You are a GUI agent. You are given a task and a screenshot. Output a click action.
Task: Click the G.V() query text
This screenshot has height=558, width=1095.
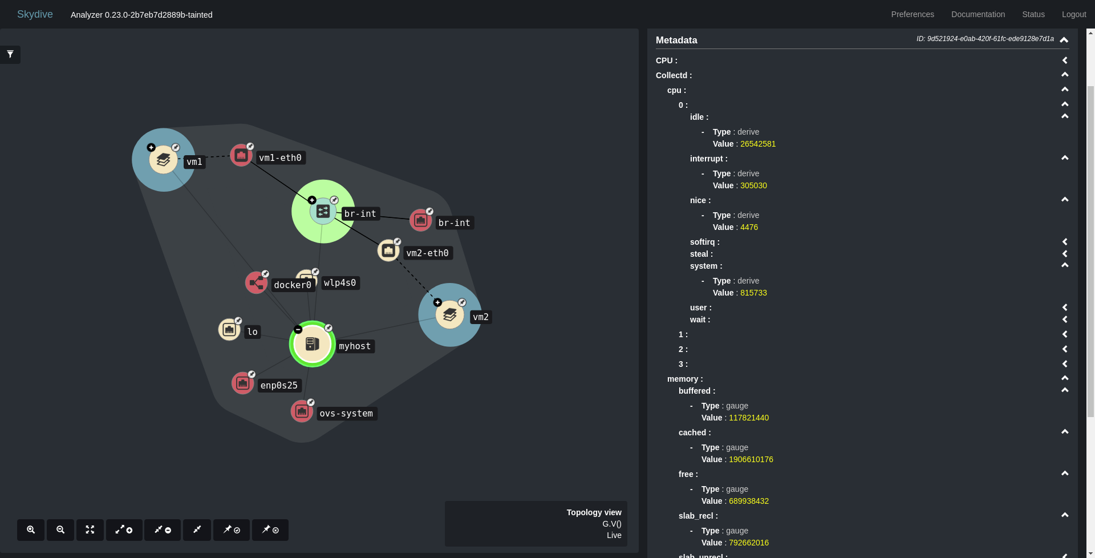[x=612, y=524]
